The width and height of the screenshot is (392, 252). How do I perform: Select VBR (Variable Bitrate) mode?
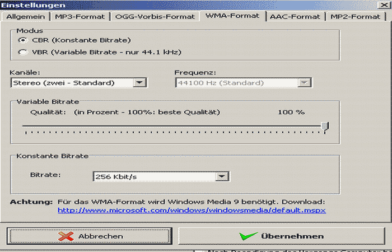tap(23, 52)
